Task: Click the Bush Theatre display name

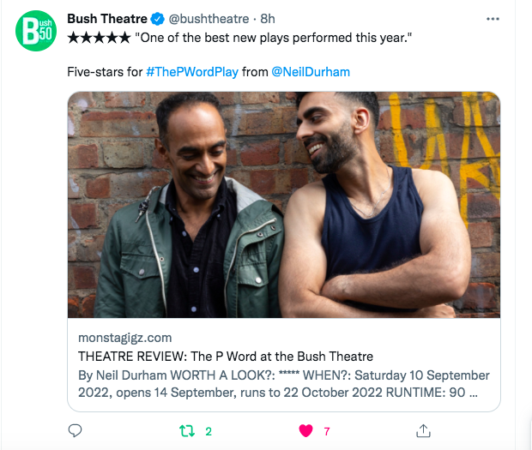Action: (107, 18)
